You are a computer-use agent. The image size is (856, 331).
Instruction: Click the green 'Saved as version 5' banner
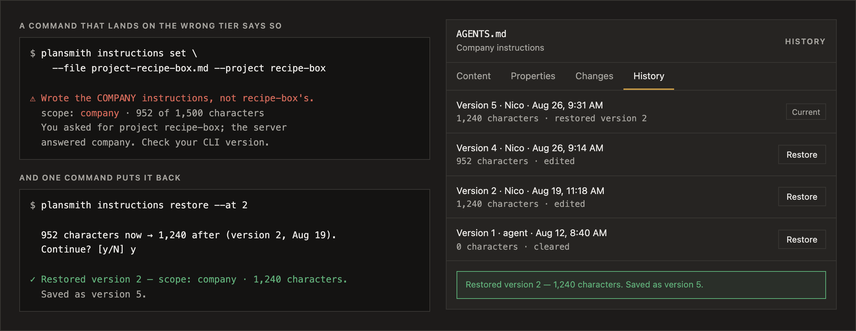click(x=641, y=285)
